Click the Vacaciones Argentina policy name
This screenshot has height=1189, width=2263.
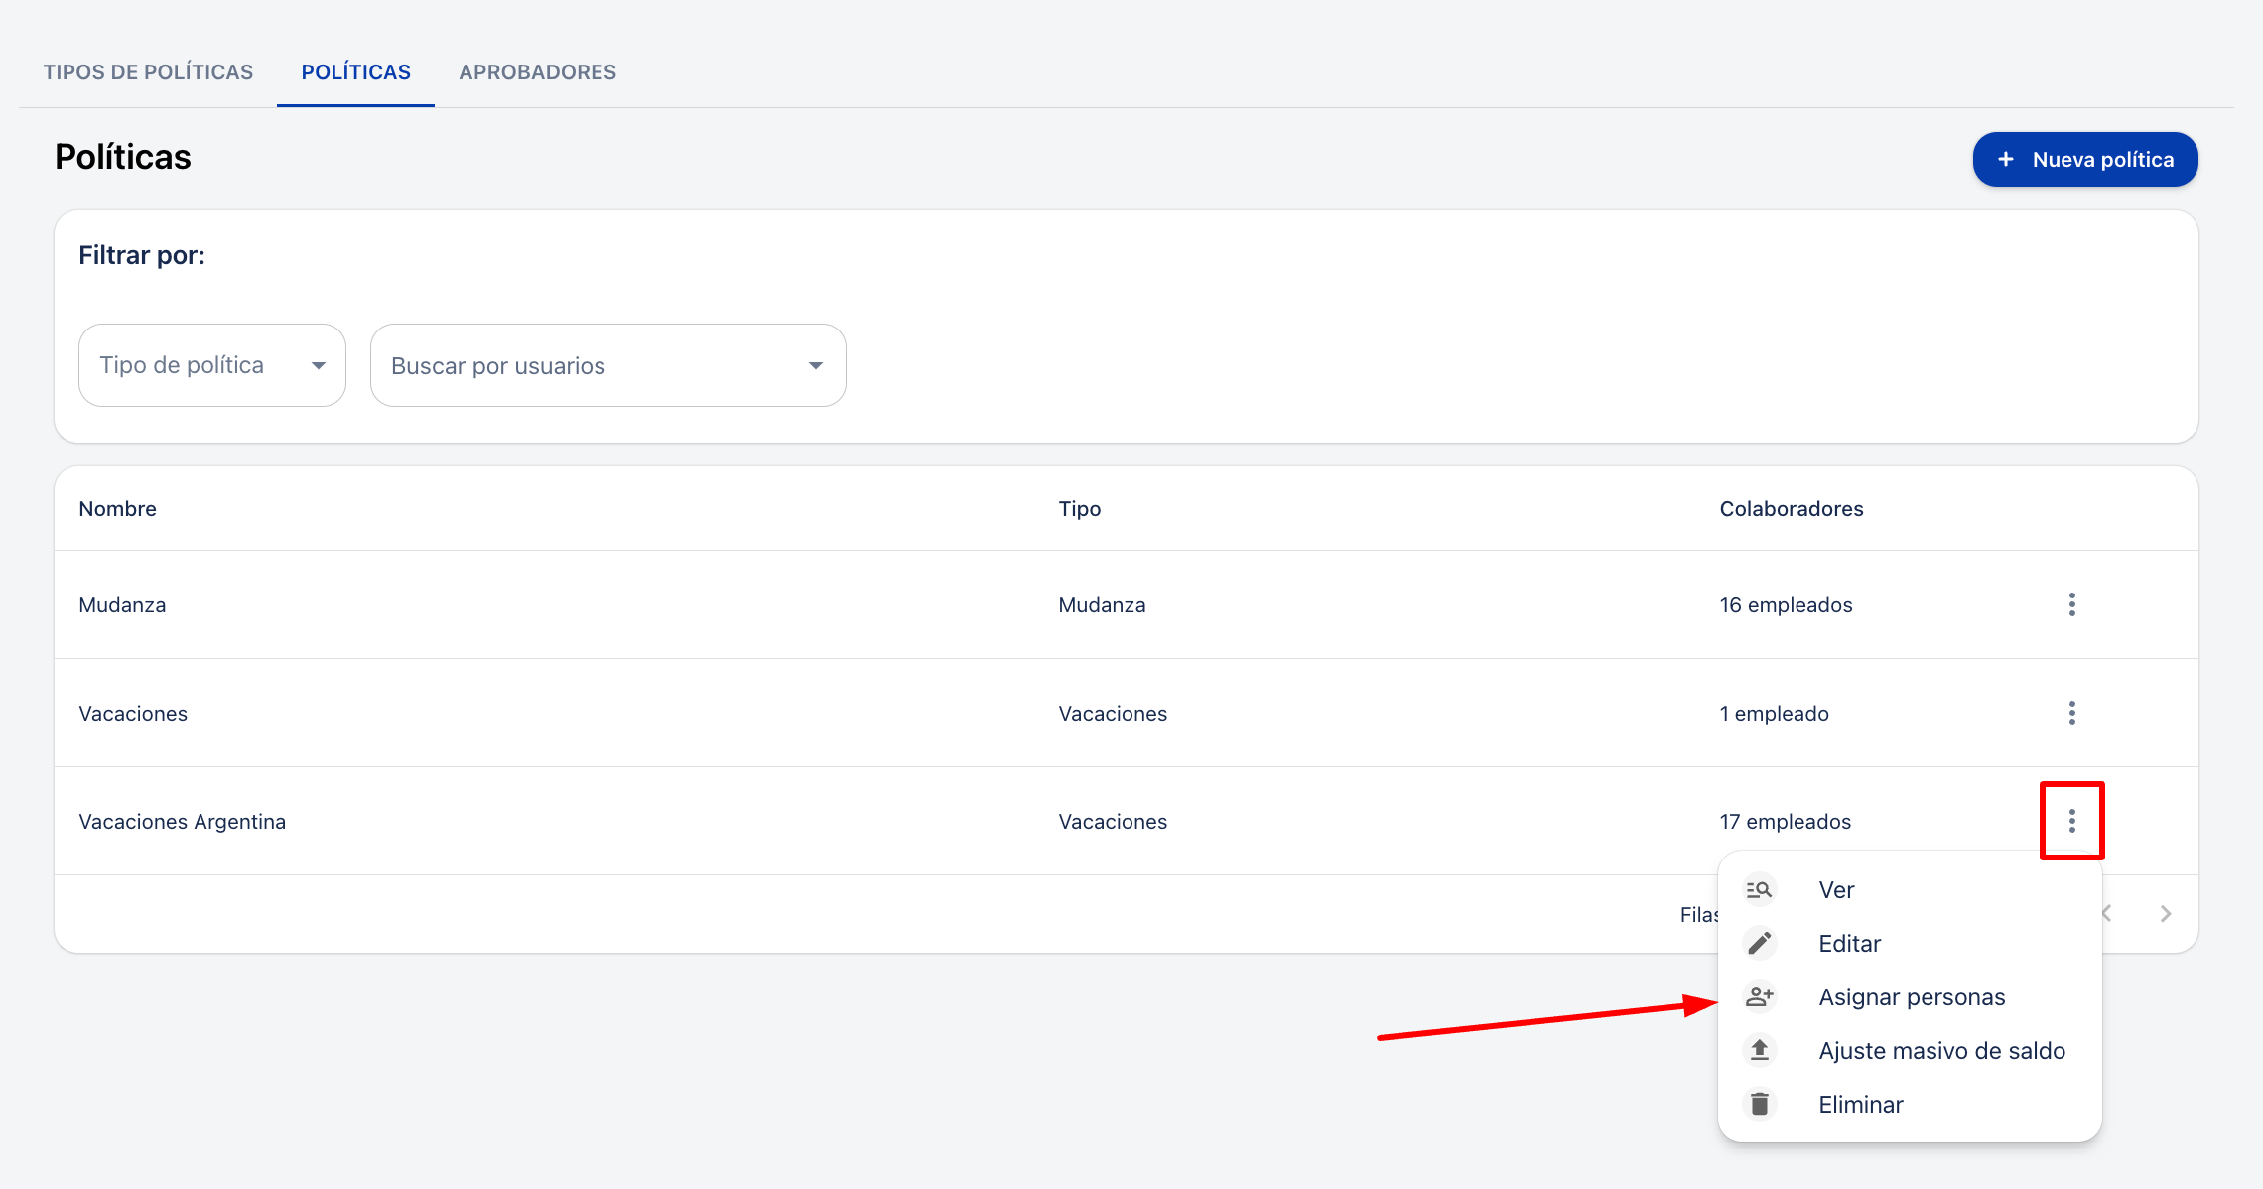point(182,822)
